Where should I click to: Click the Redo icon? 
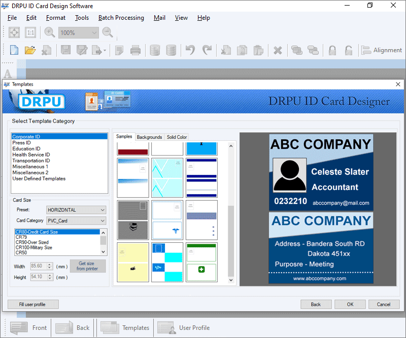tap(206, 50)
